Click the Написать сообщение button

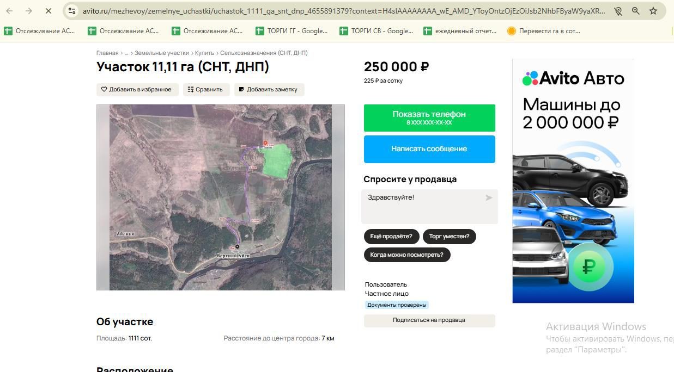point(429,149)
